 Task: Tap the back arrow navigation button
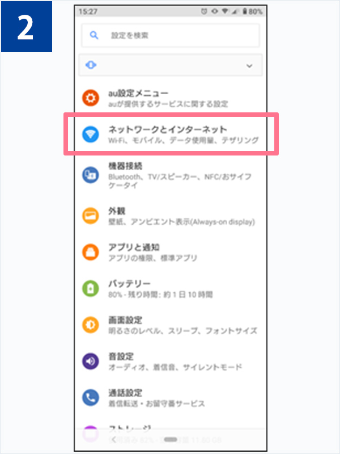114,439
